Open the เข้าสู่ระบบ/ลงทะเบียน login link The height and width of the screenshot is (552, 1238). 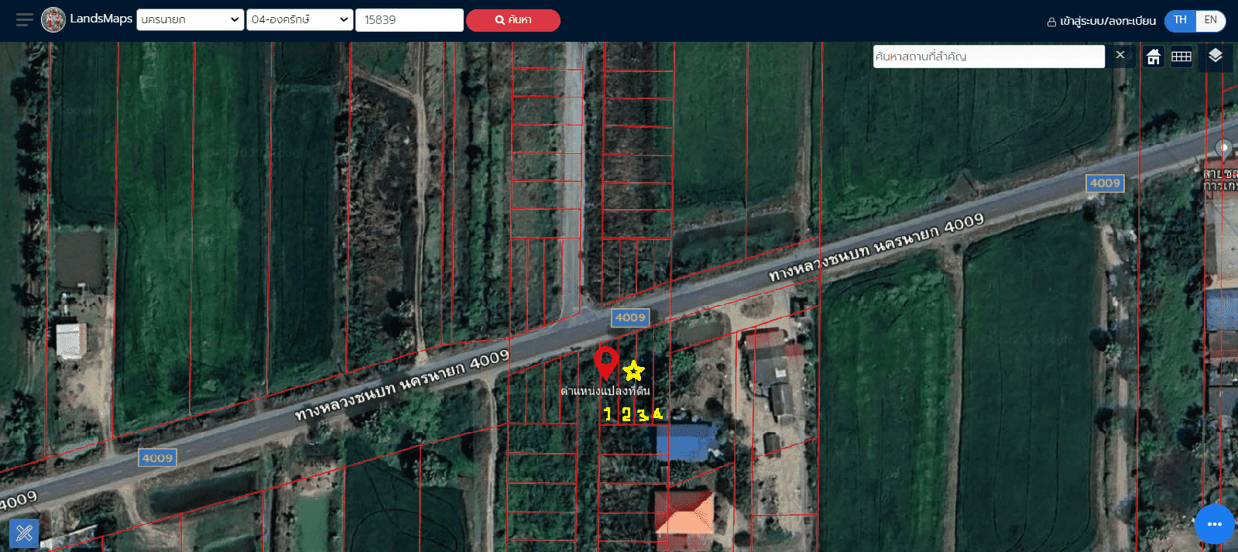[x=1102, y=21]
